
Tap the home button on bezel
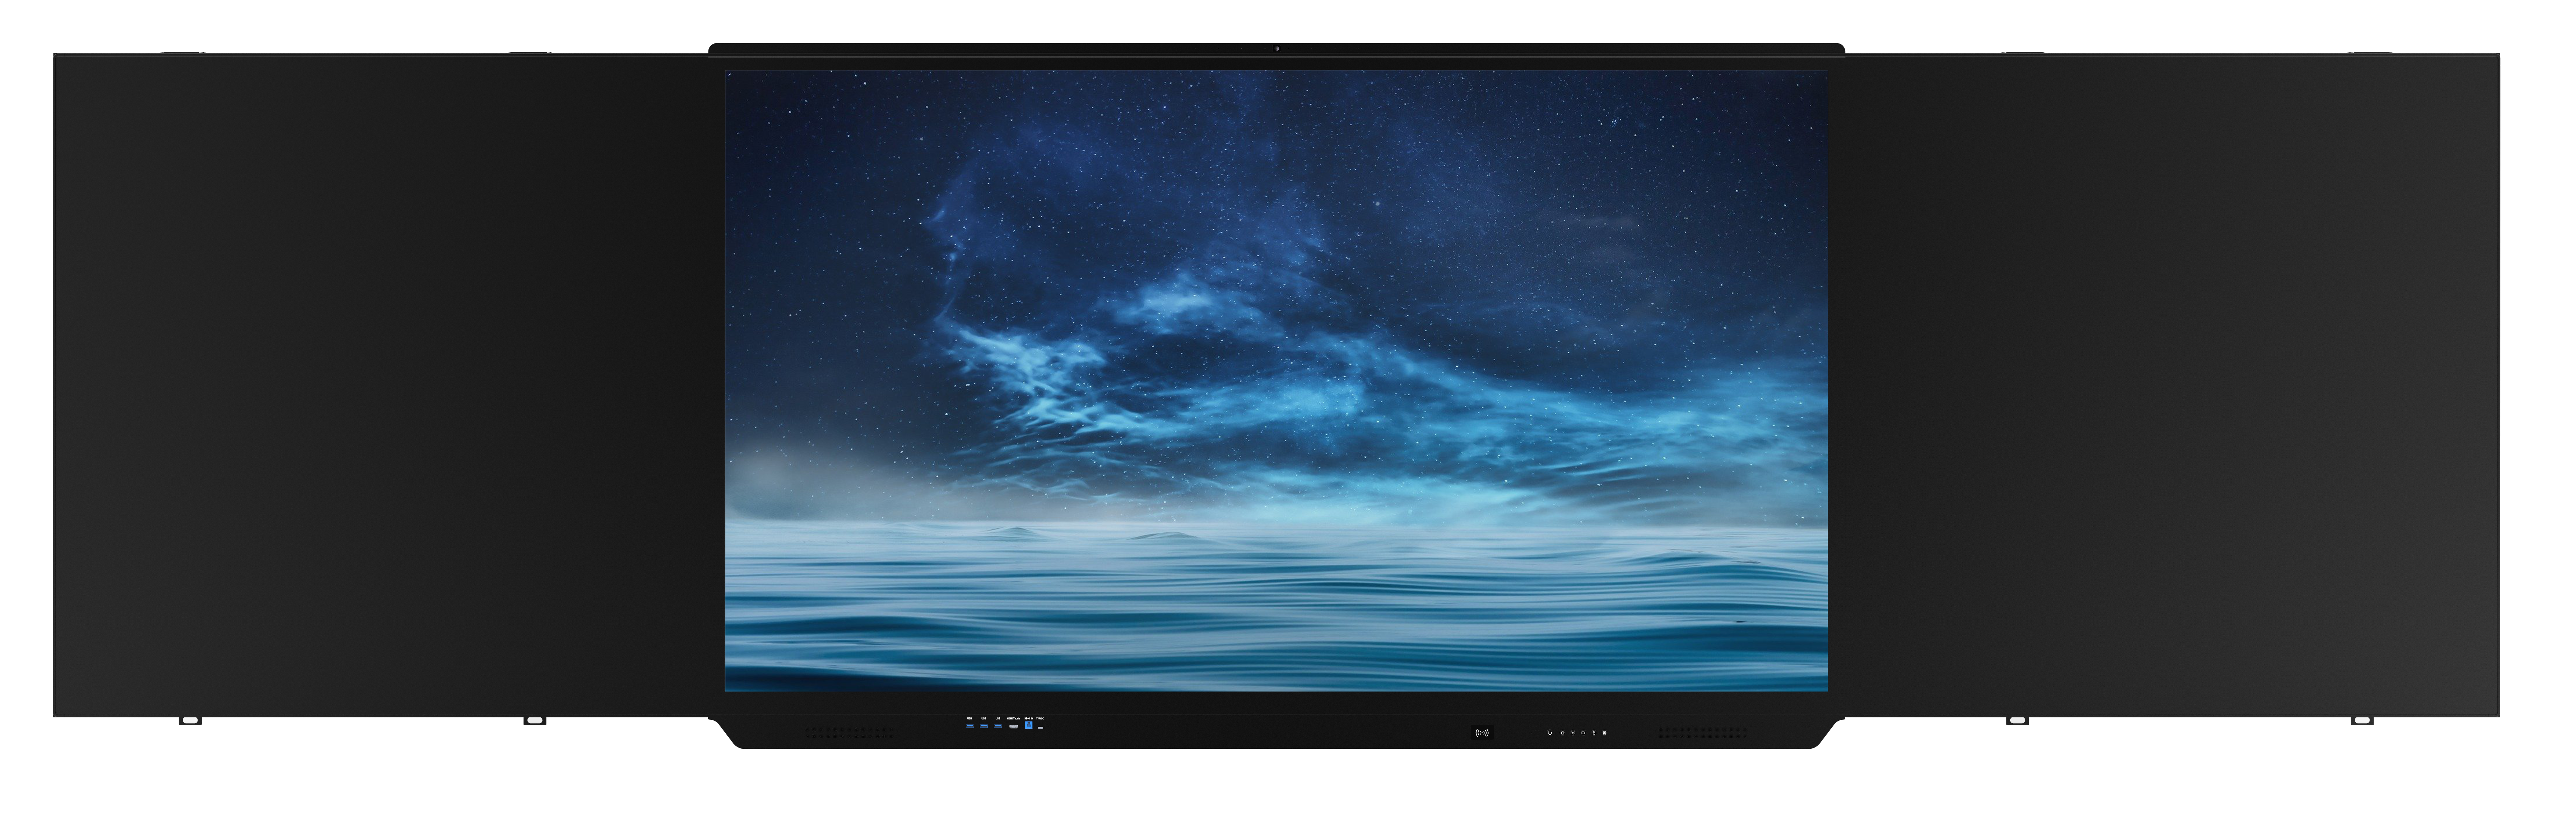tap(1563, 733)
